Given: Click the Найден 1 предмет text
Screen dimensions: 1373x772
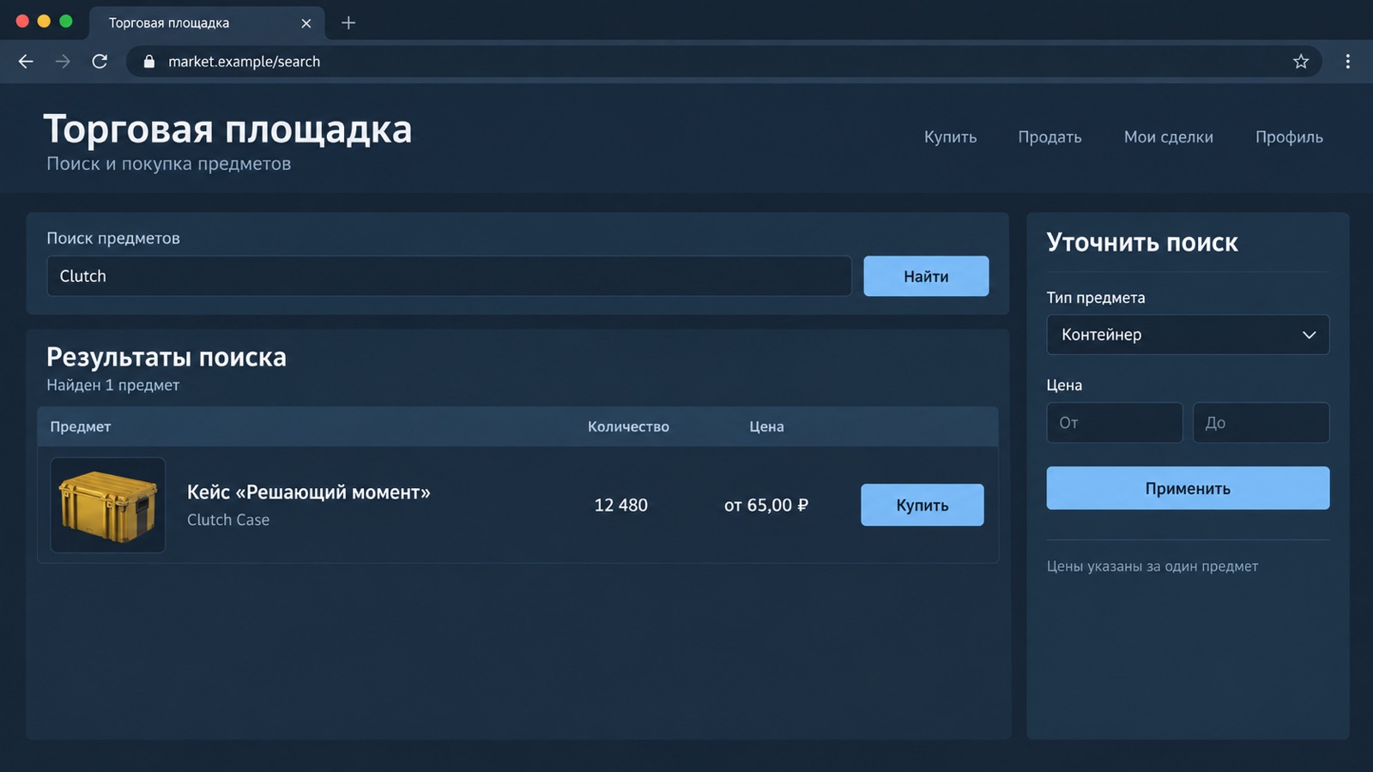Looking at the screenshot, I should click(113, 385).
